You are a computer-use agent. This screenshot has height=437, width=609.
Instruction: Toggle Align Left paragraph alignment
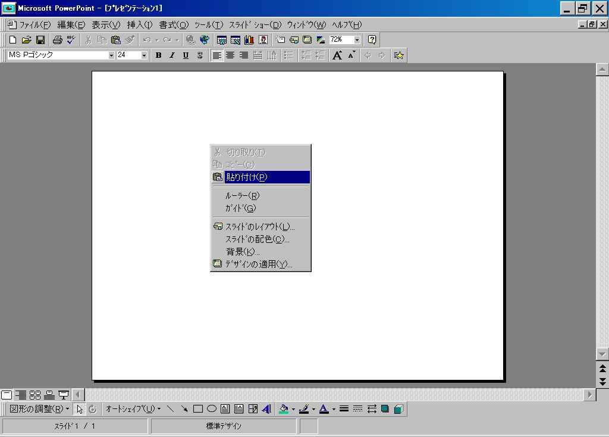point(216,55)
